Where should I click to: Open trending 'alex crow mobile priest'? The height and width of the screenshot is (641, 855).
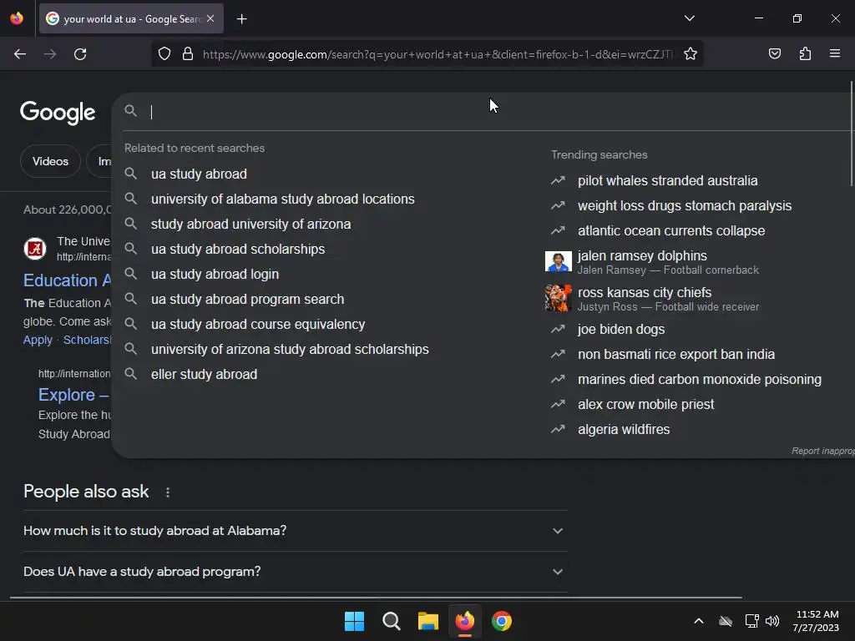click(645, 405)
